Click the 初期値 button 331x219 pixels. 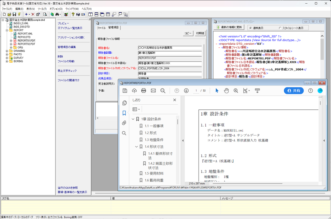pyautogui.click(x=200, y=33)
